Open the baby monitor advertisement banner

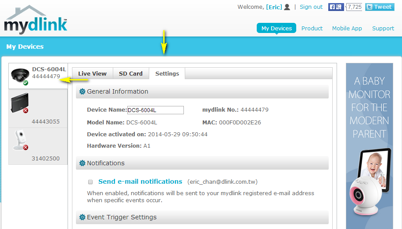[370, 146]
